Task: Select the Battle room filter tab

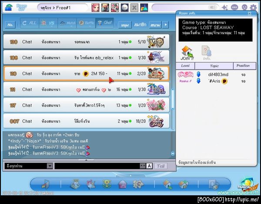Action: click(x=86, y=23)
